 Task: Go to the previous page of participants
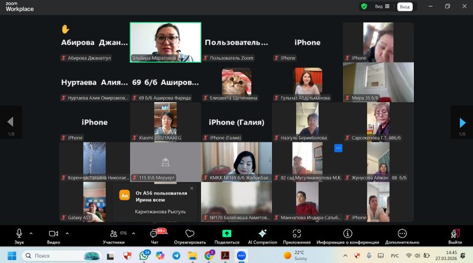[x=10, y=122]
